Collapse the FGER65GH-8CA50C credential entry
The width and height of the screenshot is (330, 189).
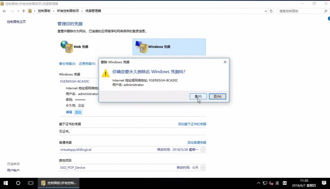point(75,81)
